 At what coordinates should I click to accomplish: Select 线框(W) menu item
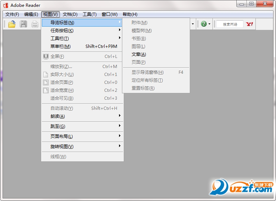click(x=82, y=157)
